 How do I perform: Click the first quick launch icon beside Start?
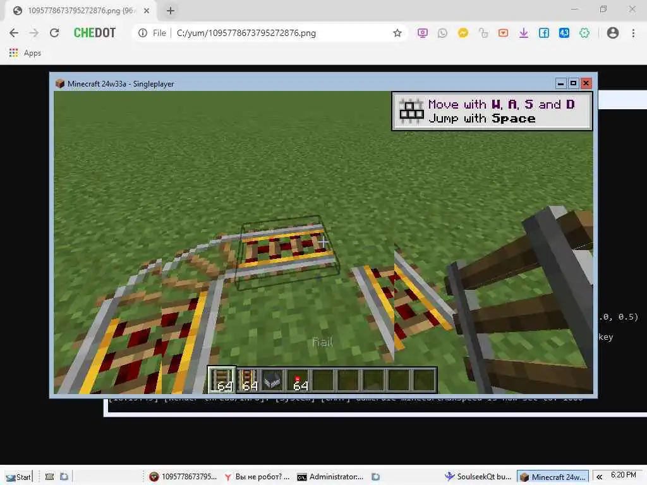49,477
